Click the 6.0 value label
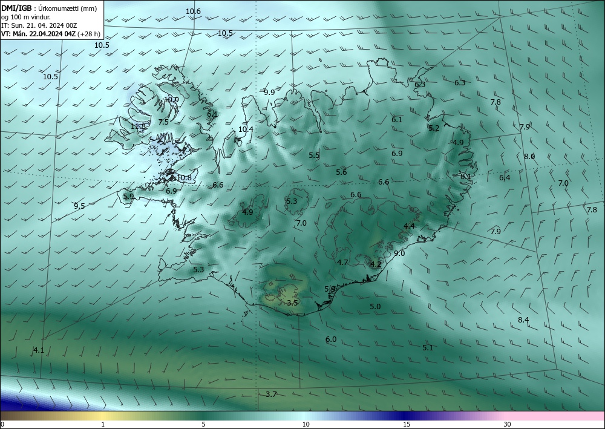The image size is (605, 429). click(331, 339)
